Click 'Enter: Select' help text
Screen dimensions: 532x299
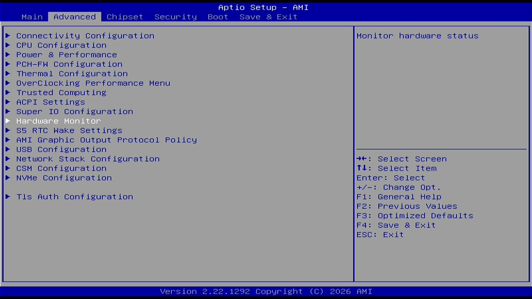(x=391, y=178)
